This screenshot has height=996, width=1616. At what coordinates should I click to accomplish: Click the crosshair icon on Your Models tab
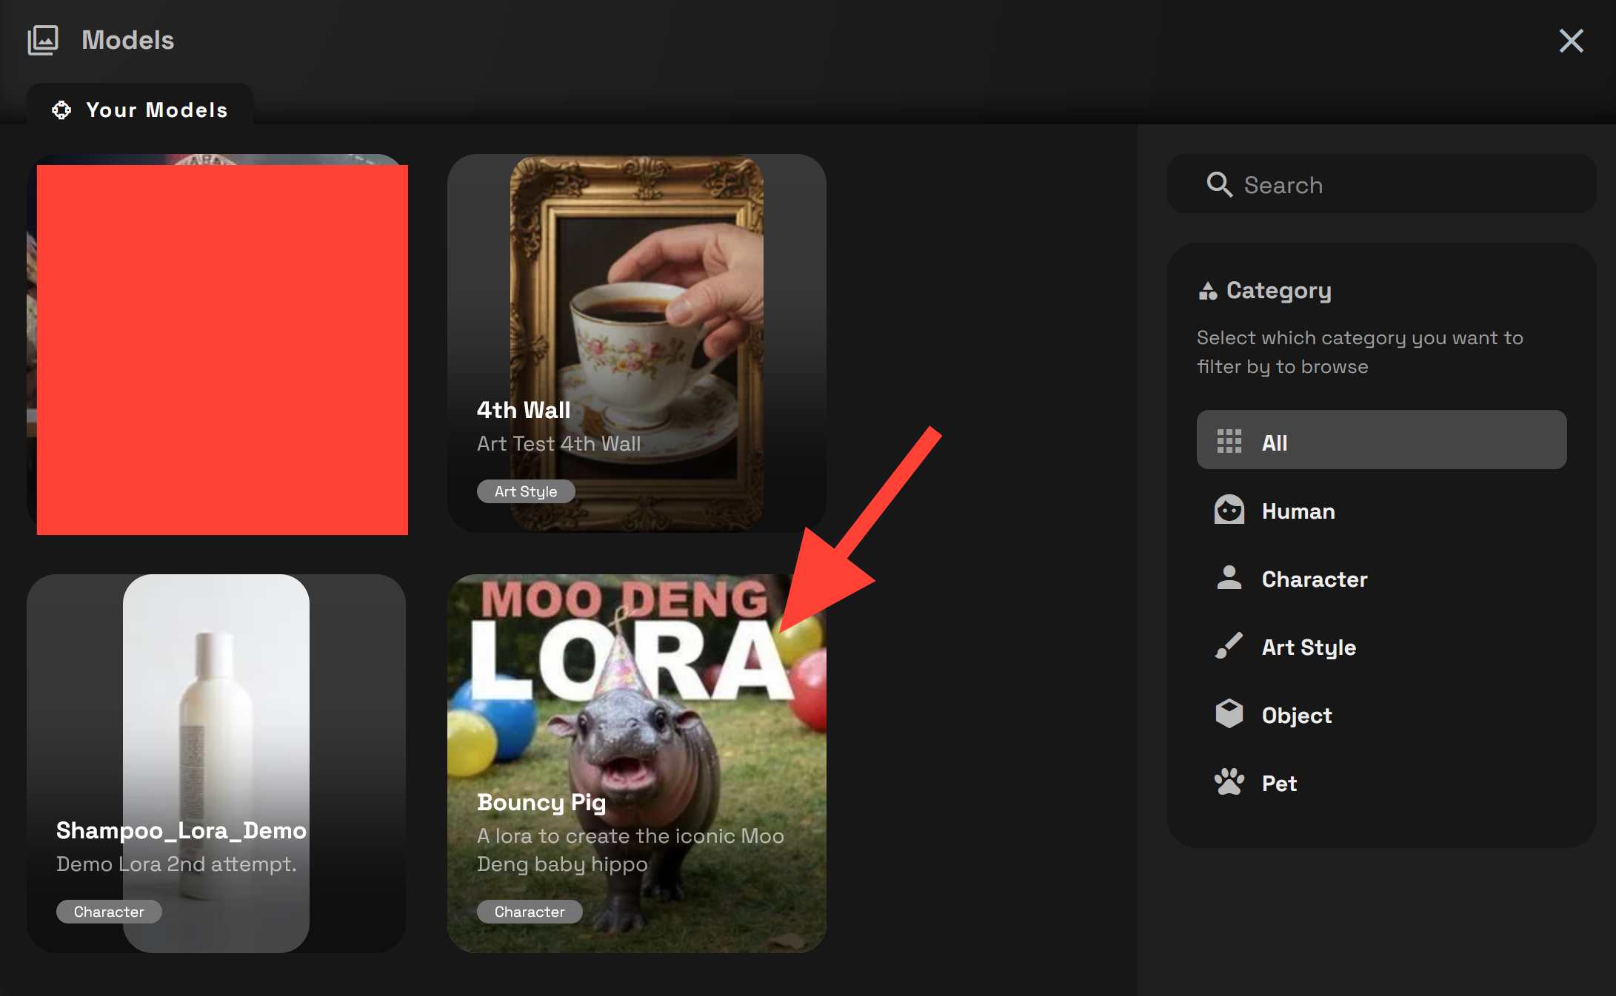[x=62, y=110]
